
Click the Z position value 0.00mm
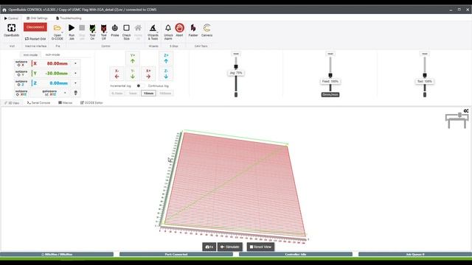(59, 83)
